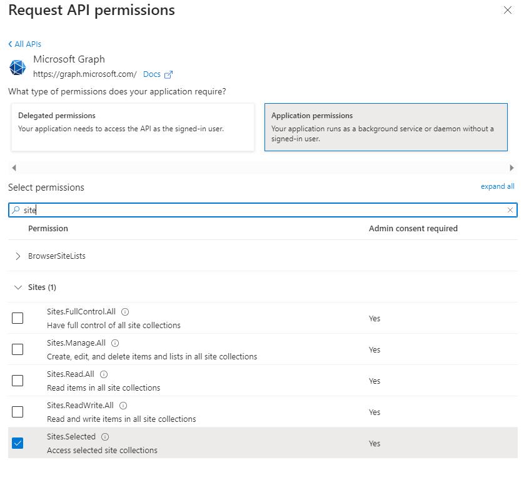This screenshot has height=485, width=529.
Task: Show info for Sites.Manage.All
Action: coord(115,343)
